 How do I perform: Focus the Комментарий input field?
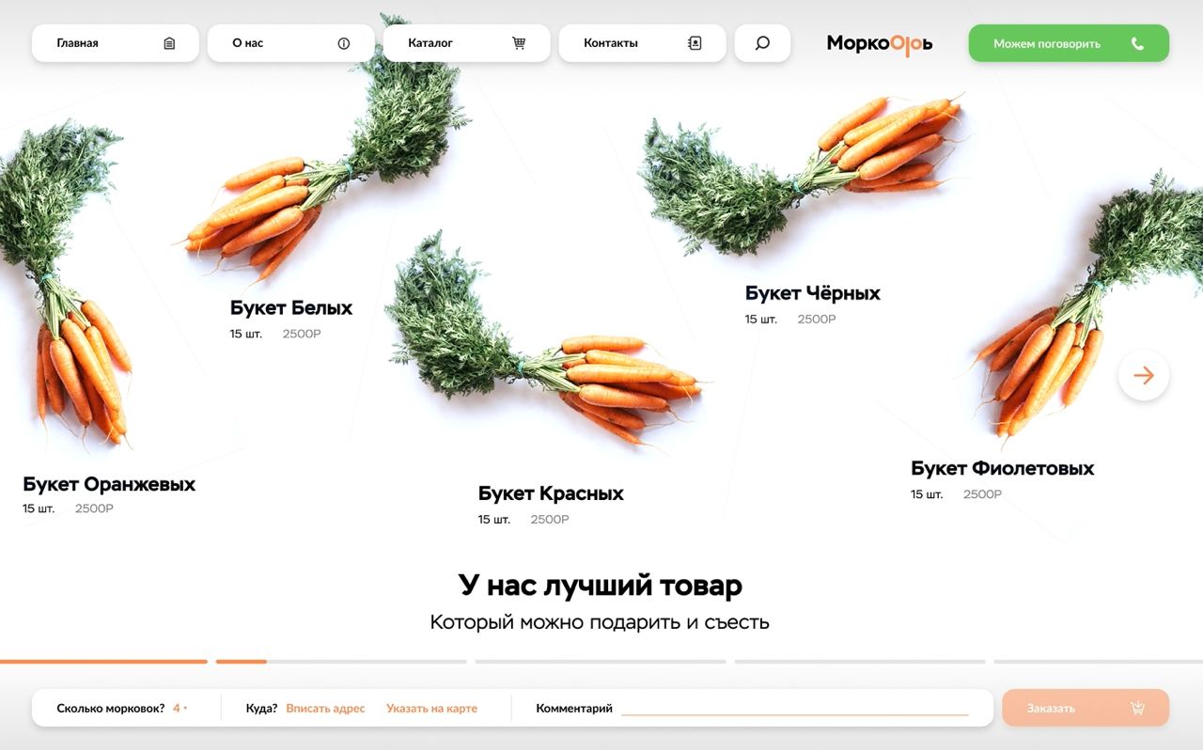coord(794,708)
